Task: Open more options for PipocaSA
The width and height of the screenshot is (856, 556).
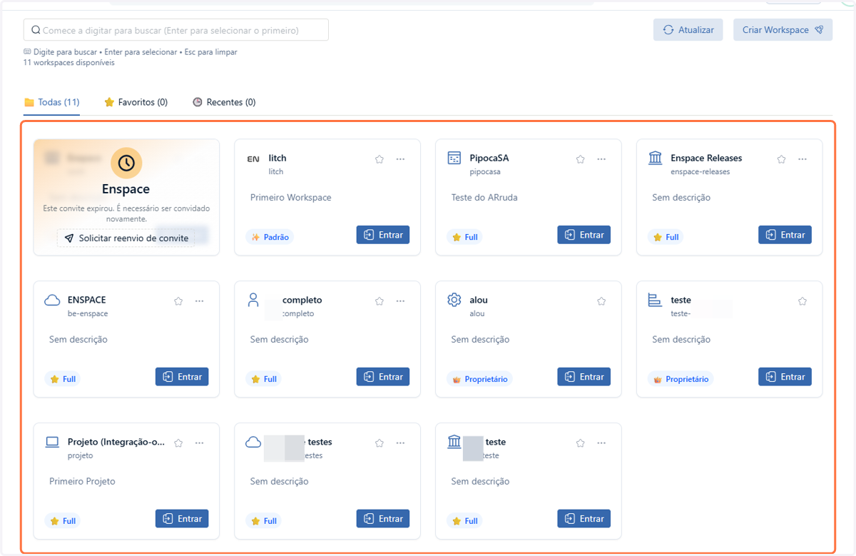Action: pyautogui.click(x=601, y=159)
